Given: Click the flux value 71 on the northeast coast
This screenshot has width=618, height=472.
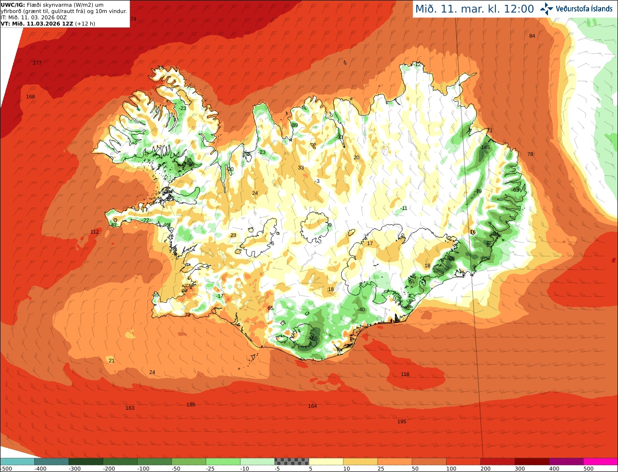Looking at the screenshot, I should pos(489,131).
